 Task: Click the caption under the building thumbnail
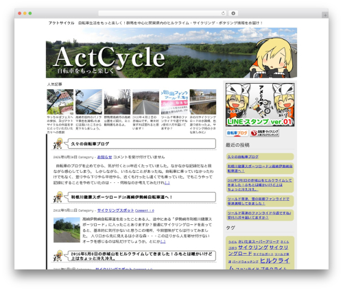88,123
